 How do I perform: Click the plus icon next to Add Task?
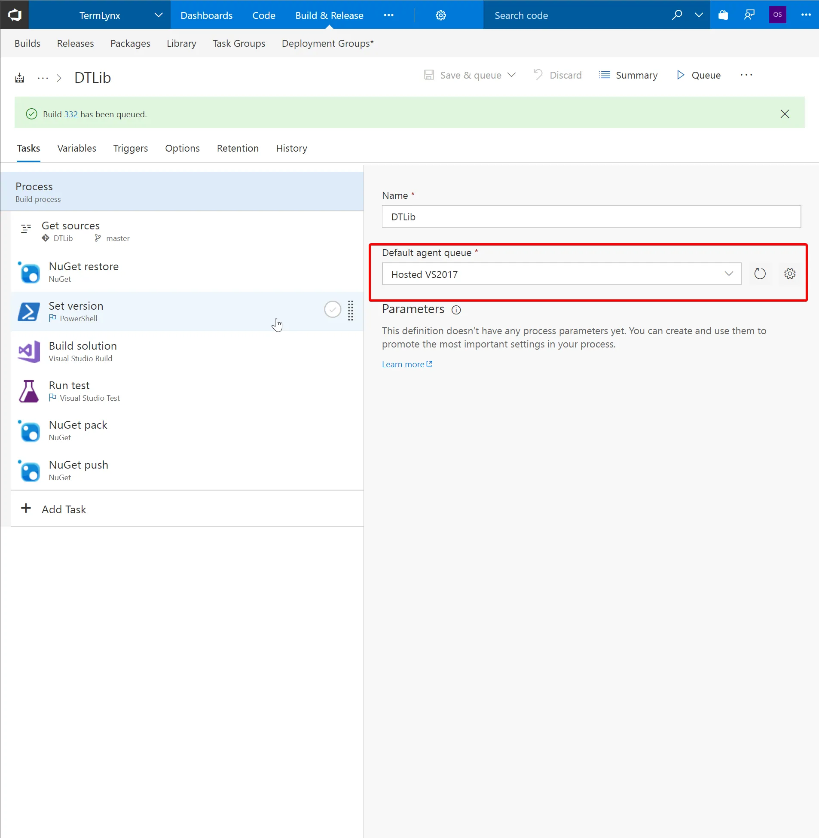point(26,508)
